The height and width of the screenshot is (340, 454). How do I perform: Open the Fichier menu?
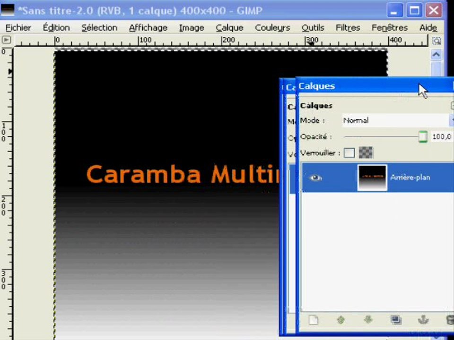pyautogui.click(x=18, y=28)
